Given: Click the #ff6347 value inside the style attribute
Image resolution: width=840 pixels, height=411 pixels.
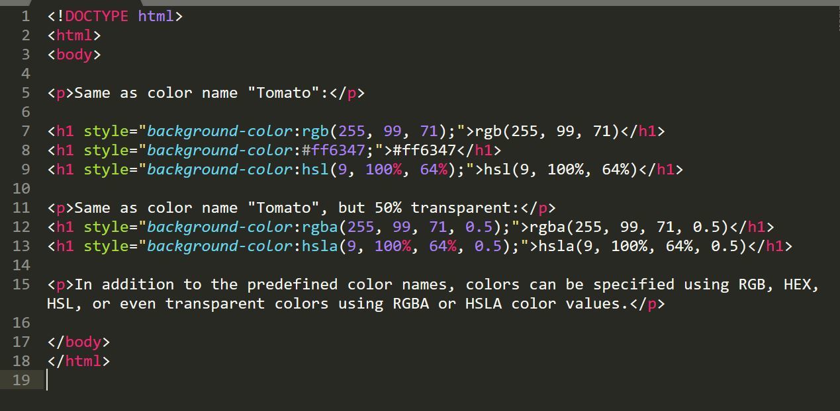Looking at the screenshot, I should click(x=329, y=150).
